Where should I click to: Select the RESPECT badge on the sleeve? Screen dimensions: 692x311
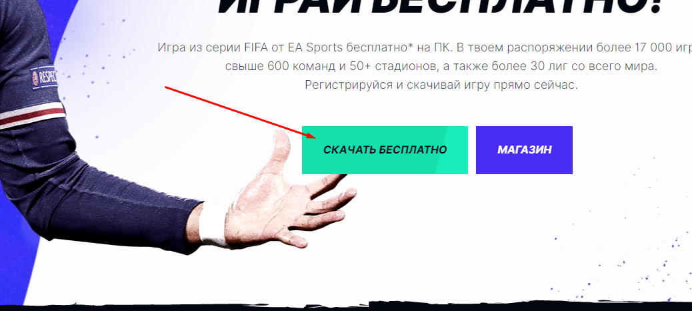(44, 77)
